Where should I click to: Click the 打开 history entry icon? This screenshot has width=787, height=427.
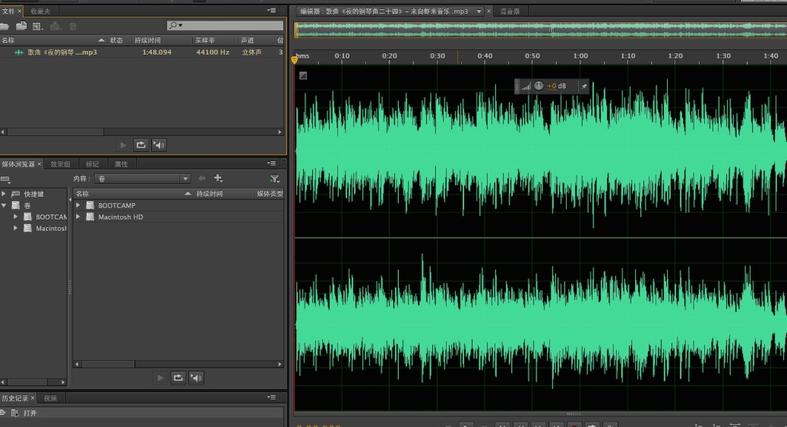pyautogui.click(x=15, y=413)
